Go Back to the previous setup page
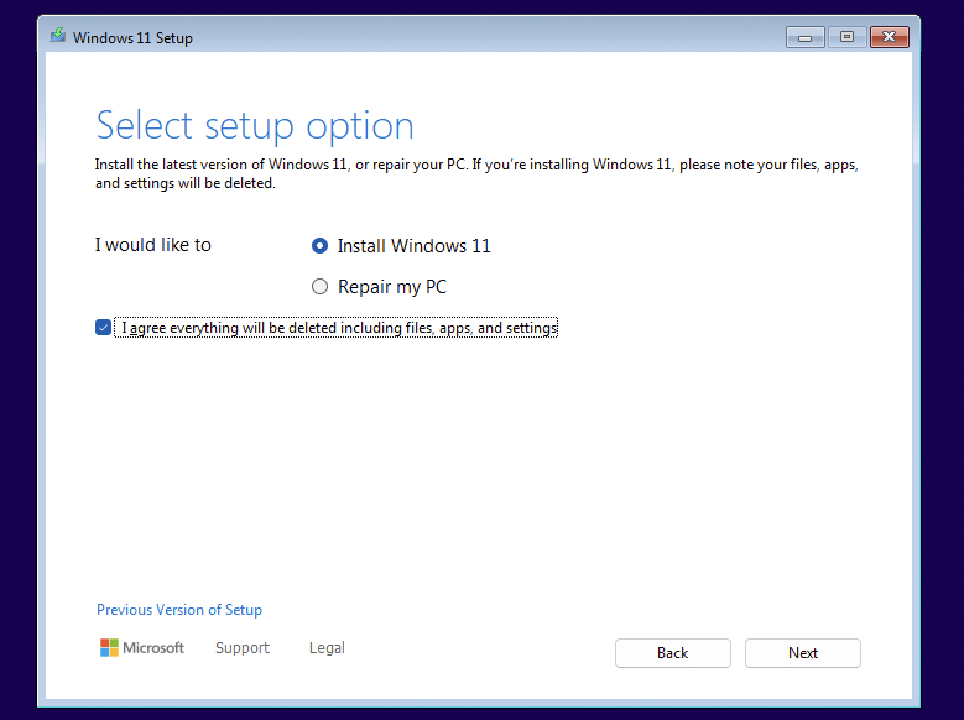 pyautogui.click(x=673, y=653)
